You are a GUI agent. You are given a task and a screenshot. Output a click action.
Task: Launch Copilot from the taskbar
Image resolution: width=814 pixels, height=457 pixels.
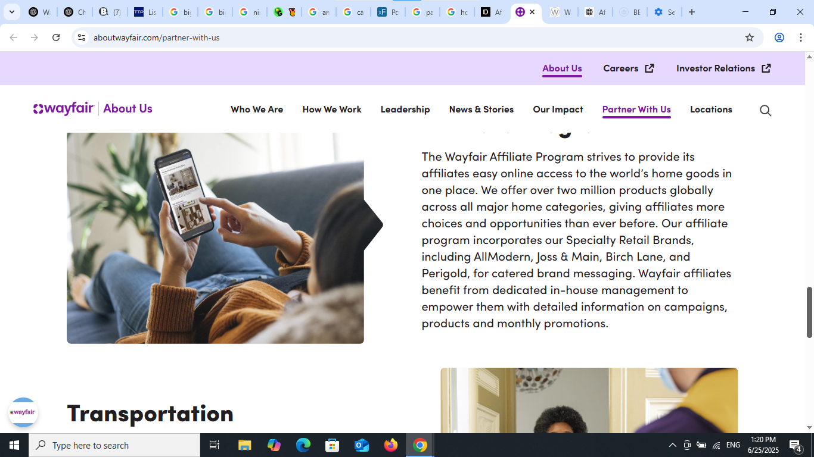coord(274,445)
